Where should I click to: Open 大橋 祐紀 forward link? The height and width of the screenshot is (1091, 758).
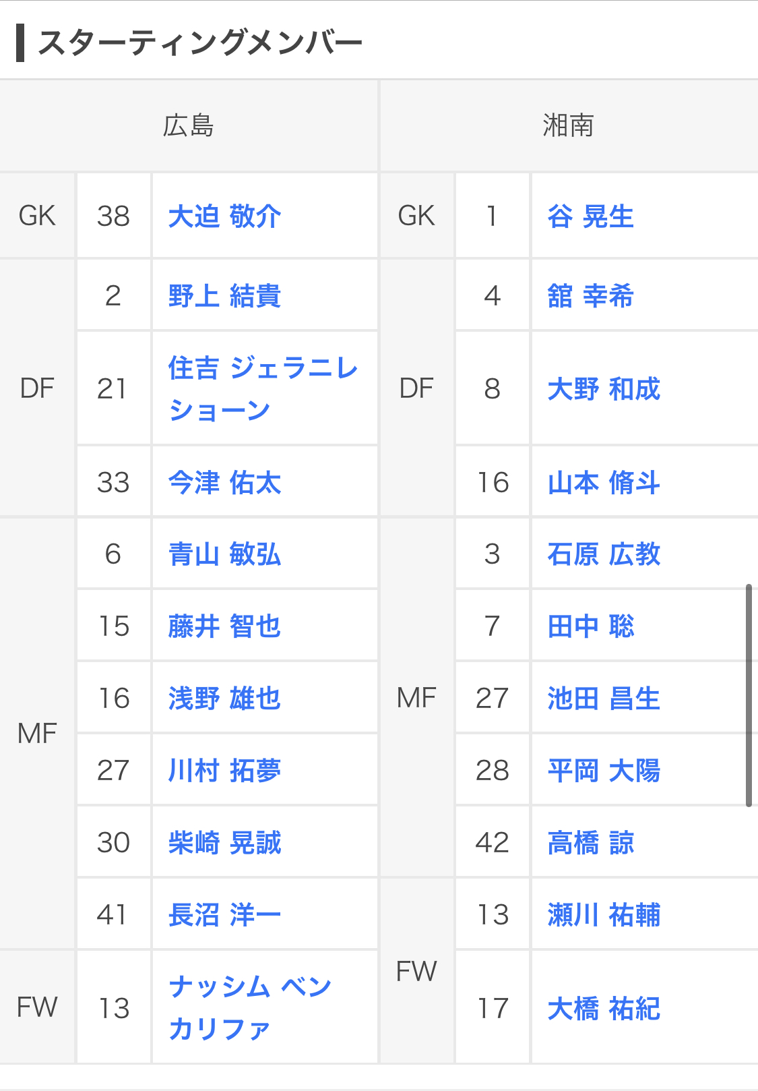(604, 1009)
